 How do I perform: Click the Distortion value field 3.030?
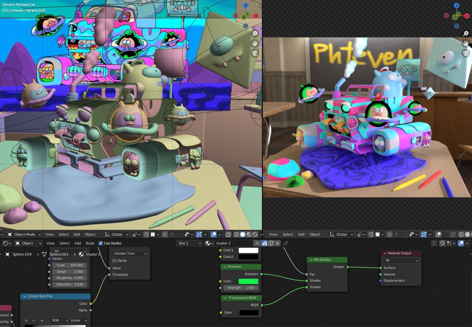(x=70, y=284)
